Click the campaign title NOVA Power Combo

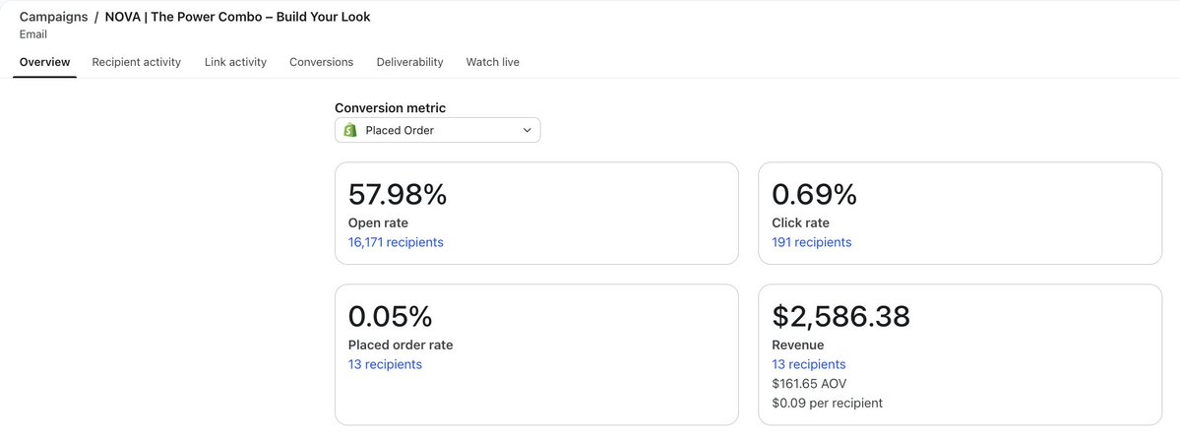[x=238, y=17]
